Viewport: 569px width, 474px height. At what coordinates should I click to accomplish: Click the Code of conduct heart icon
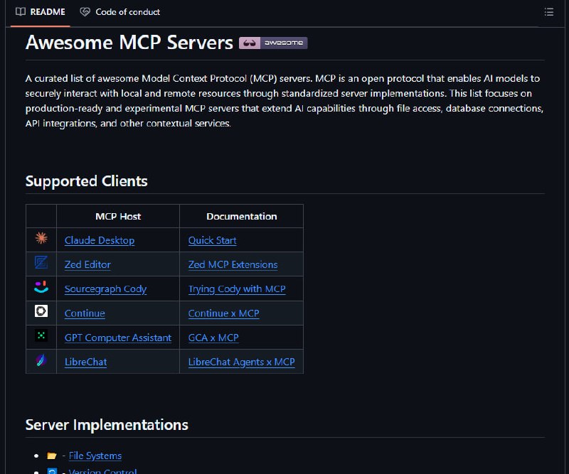85,12
